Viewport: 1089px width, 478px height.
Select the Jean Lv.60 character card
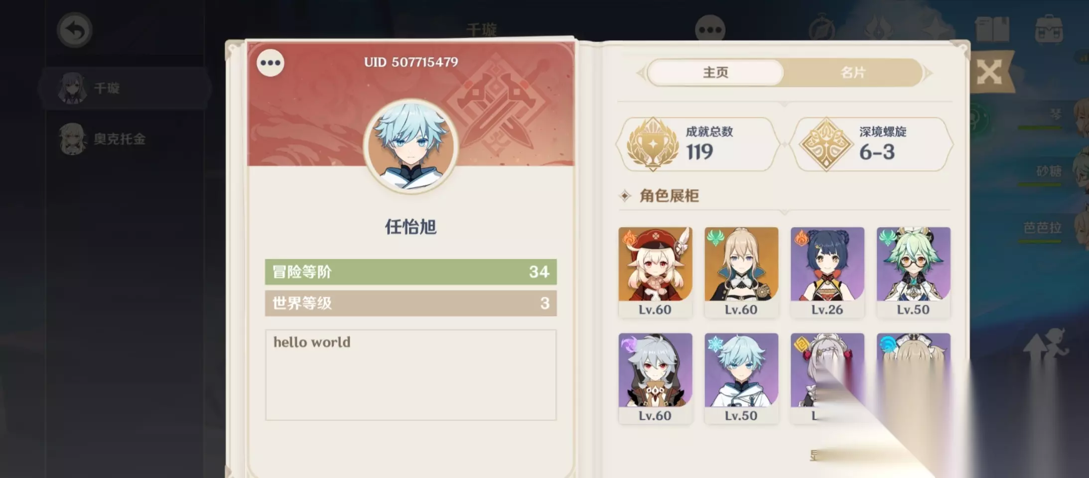(741, 272)
